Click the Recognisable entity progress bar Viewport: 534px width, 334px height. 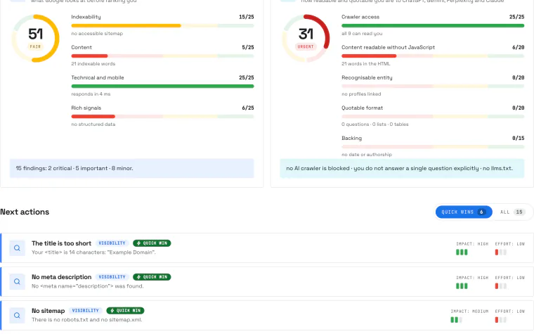click(433, 86)
